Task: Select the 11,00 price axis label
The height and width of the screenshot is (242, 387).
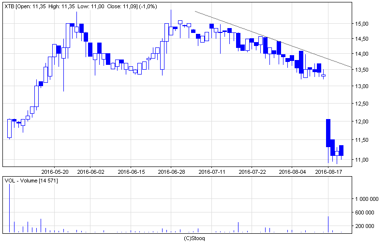Action: [x=361, y=160]
